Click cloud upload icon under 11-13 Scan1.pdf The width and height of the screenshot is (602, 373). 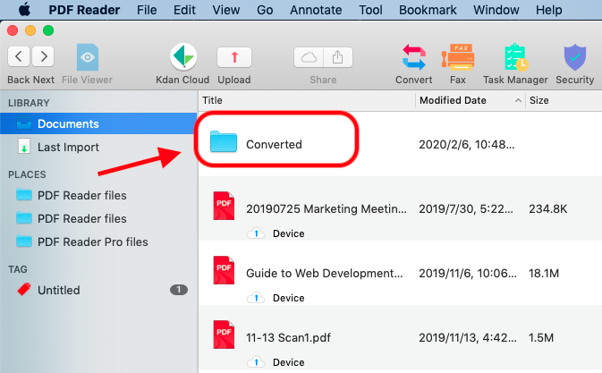coord(256,362)
